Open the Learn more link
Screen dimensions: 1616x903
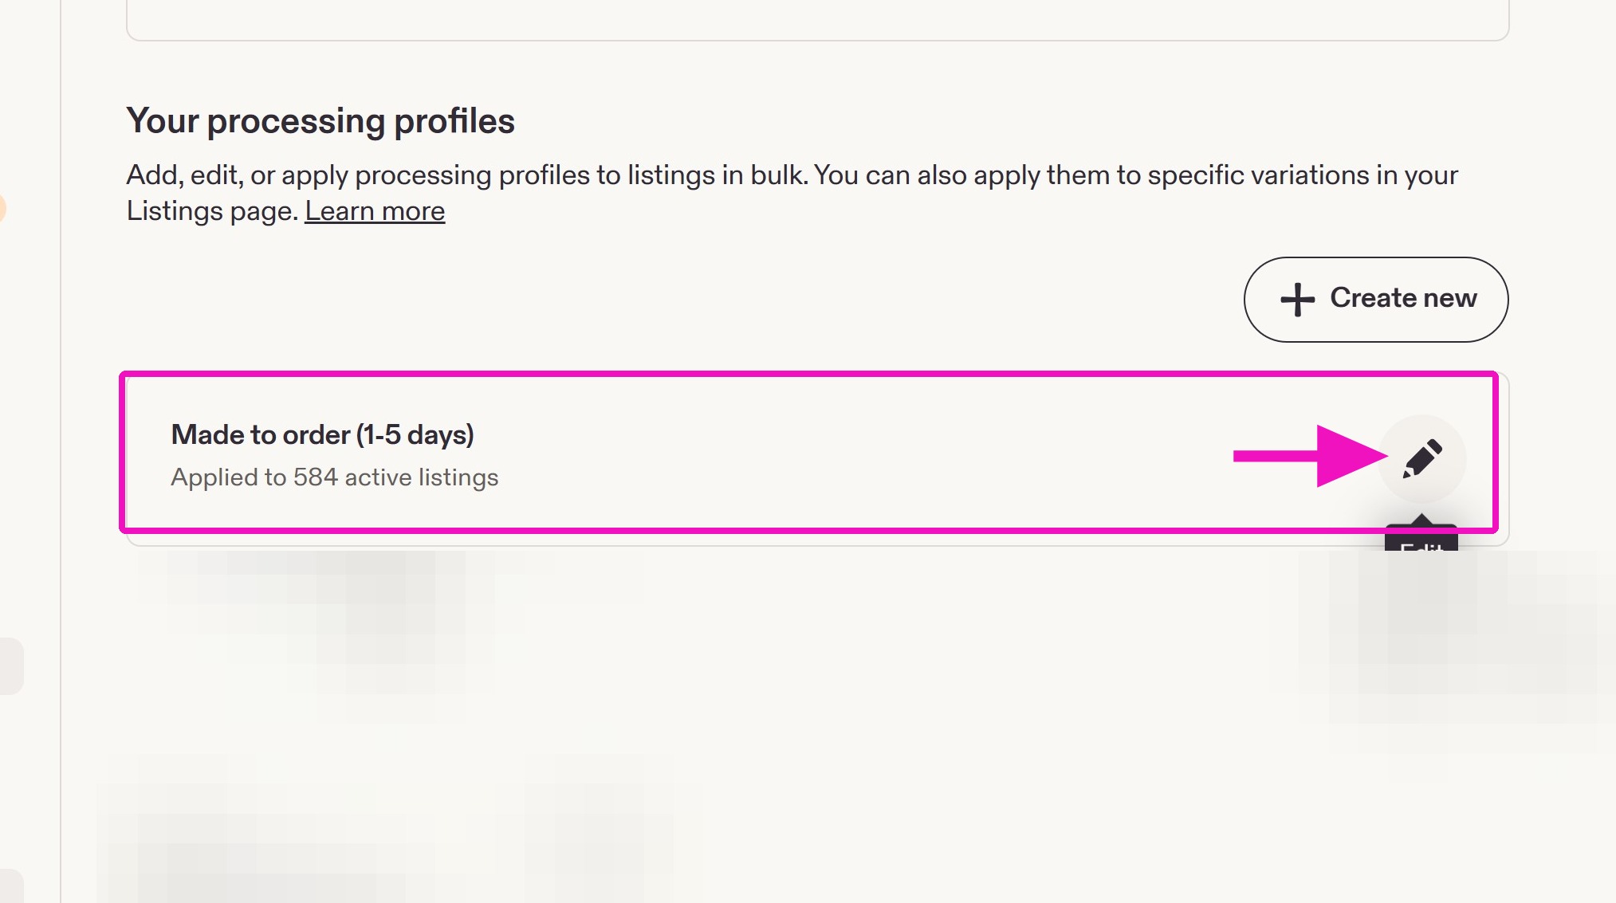[x=375, y=211]
